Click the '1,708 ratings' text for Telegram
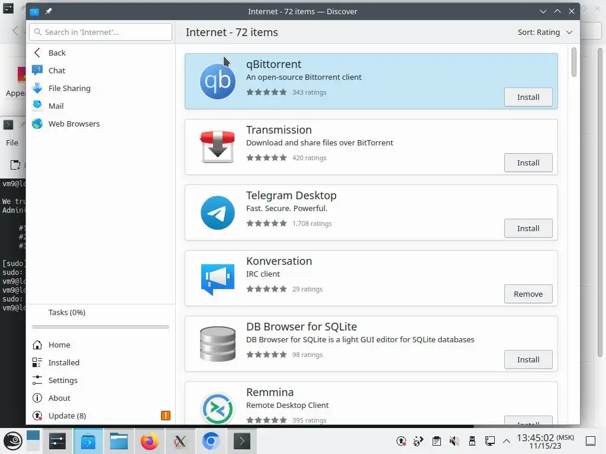Screen dimensions: 606x454 coord(312,223)
